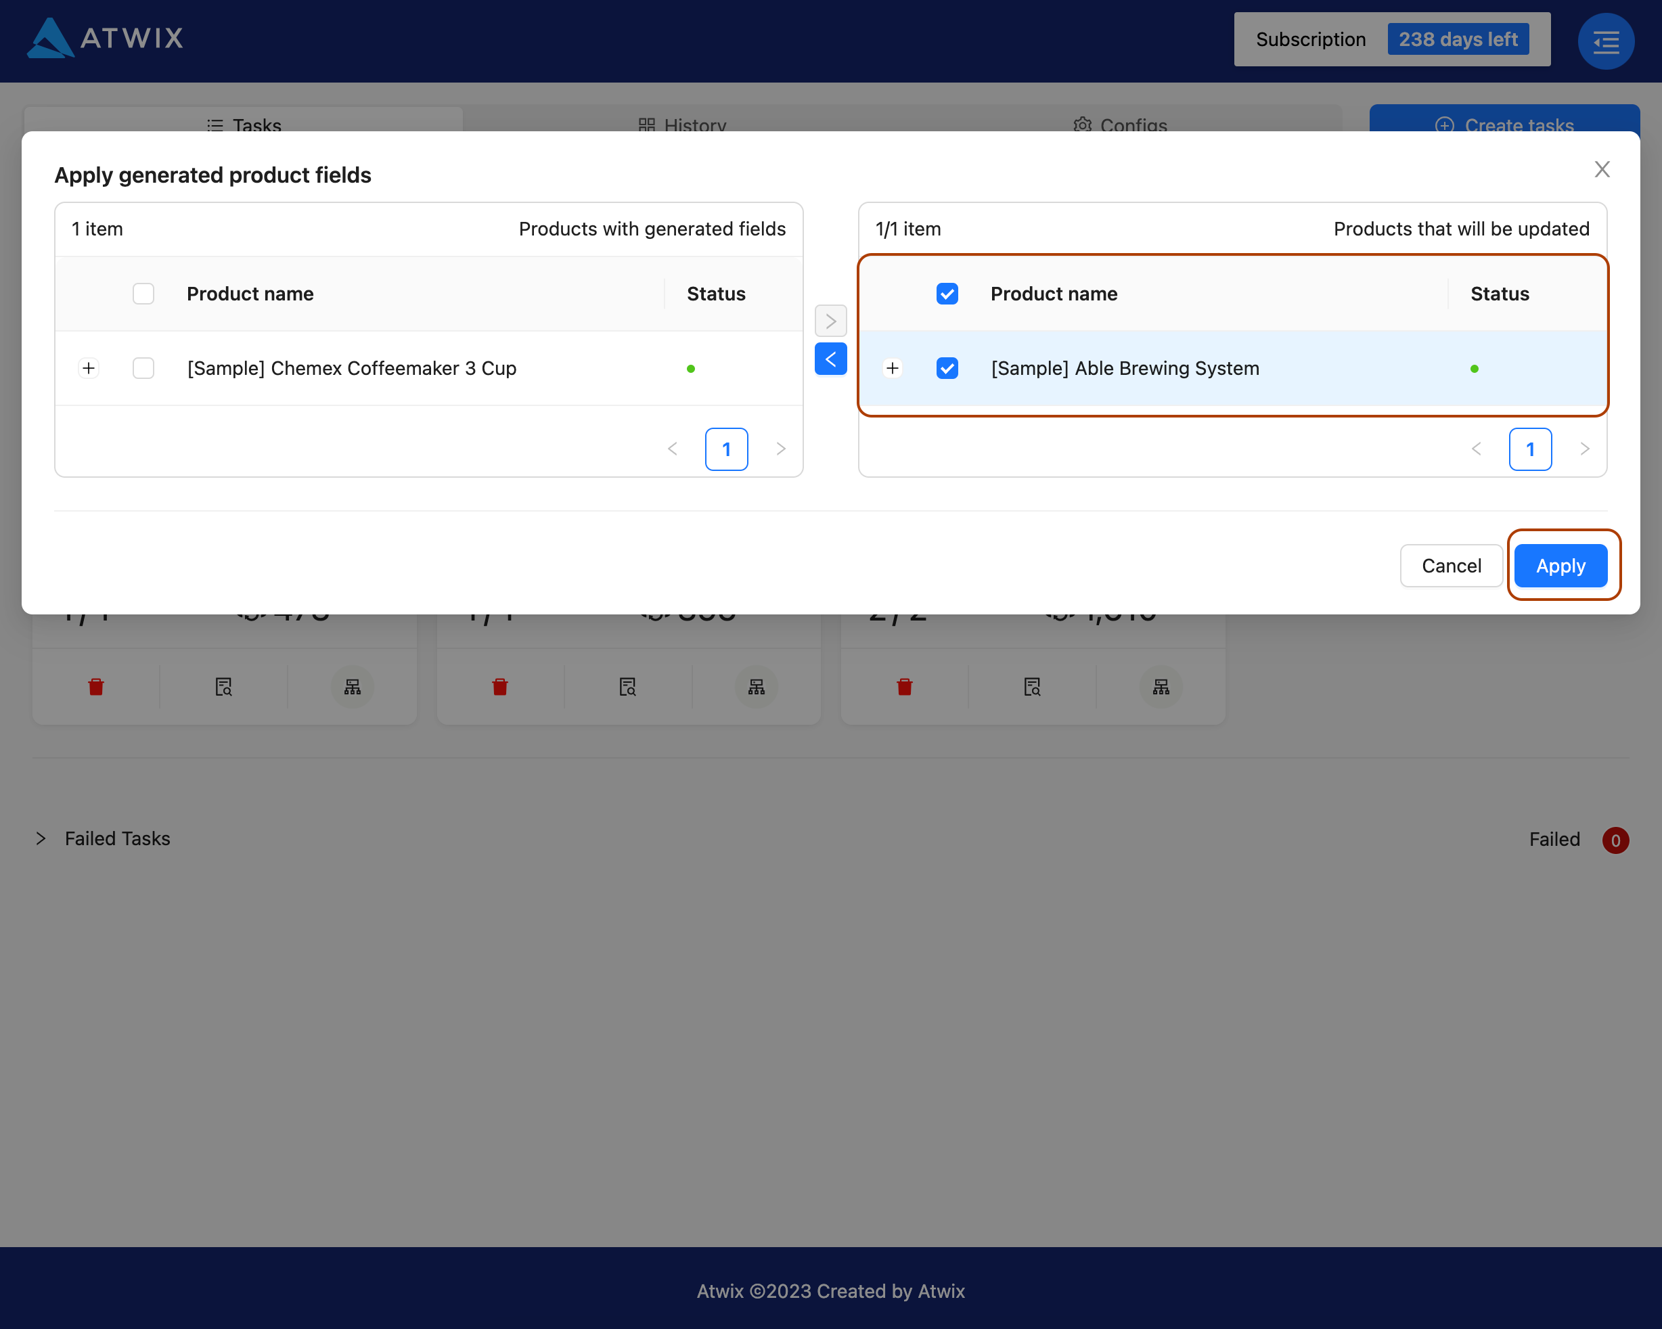Click the first red trash delete icon
Screen dimensions: 1662x1329
pos(95,687)
